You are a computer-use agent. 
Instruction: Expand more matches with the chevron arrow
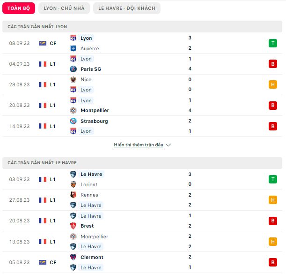169,145
